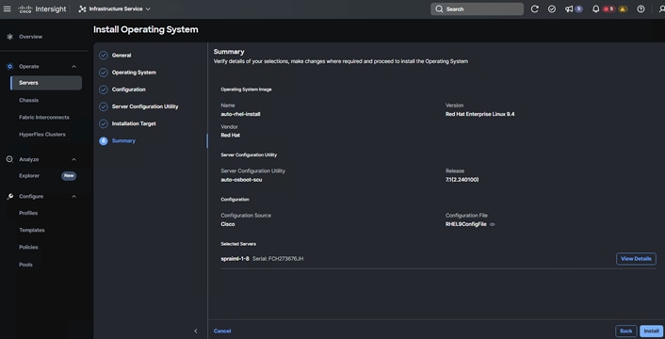Click the Summary step number icon
This screenshot has width=665, height=339.
click(x=103, y=141)
